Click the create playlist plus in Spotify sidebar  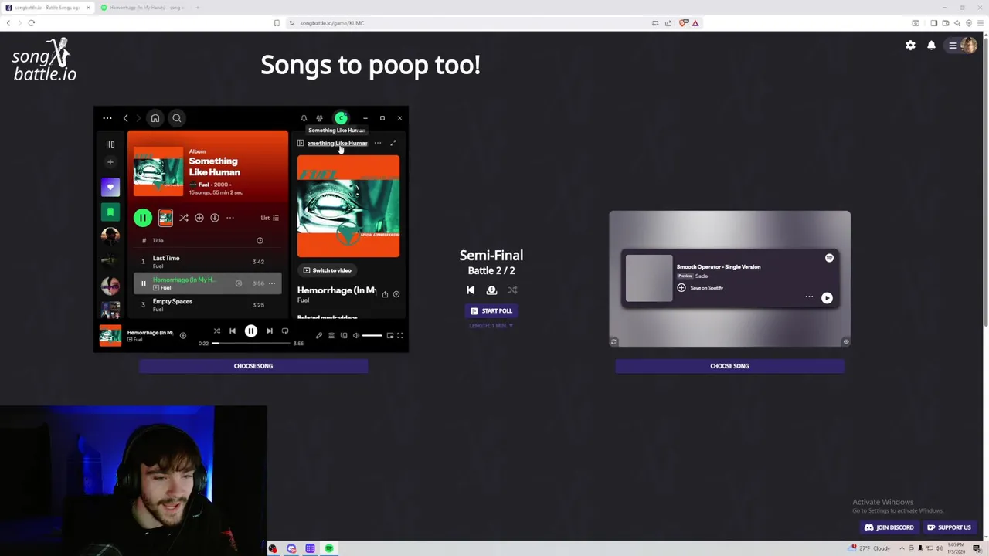[110, 162]
